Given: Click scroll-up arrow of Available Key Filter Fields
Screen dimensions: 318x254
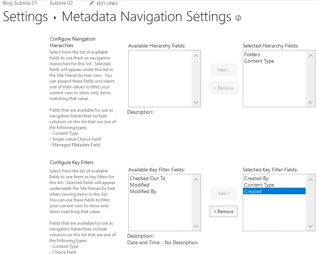Looking at the screenshot, I should click(196, 179).
